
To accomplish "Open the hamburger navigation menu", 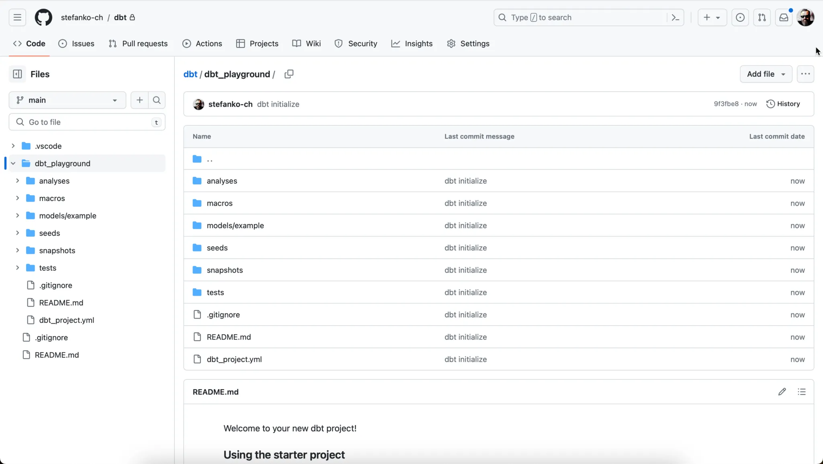I will click(17, 18).
